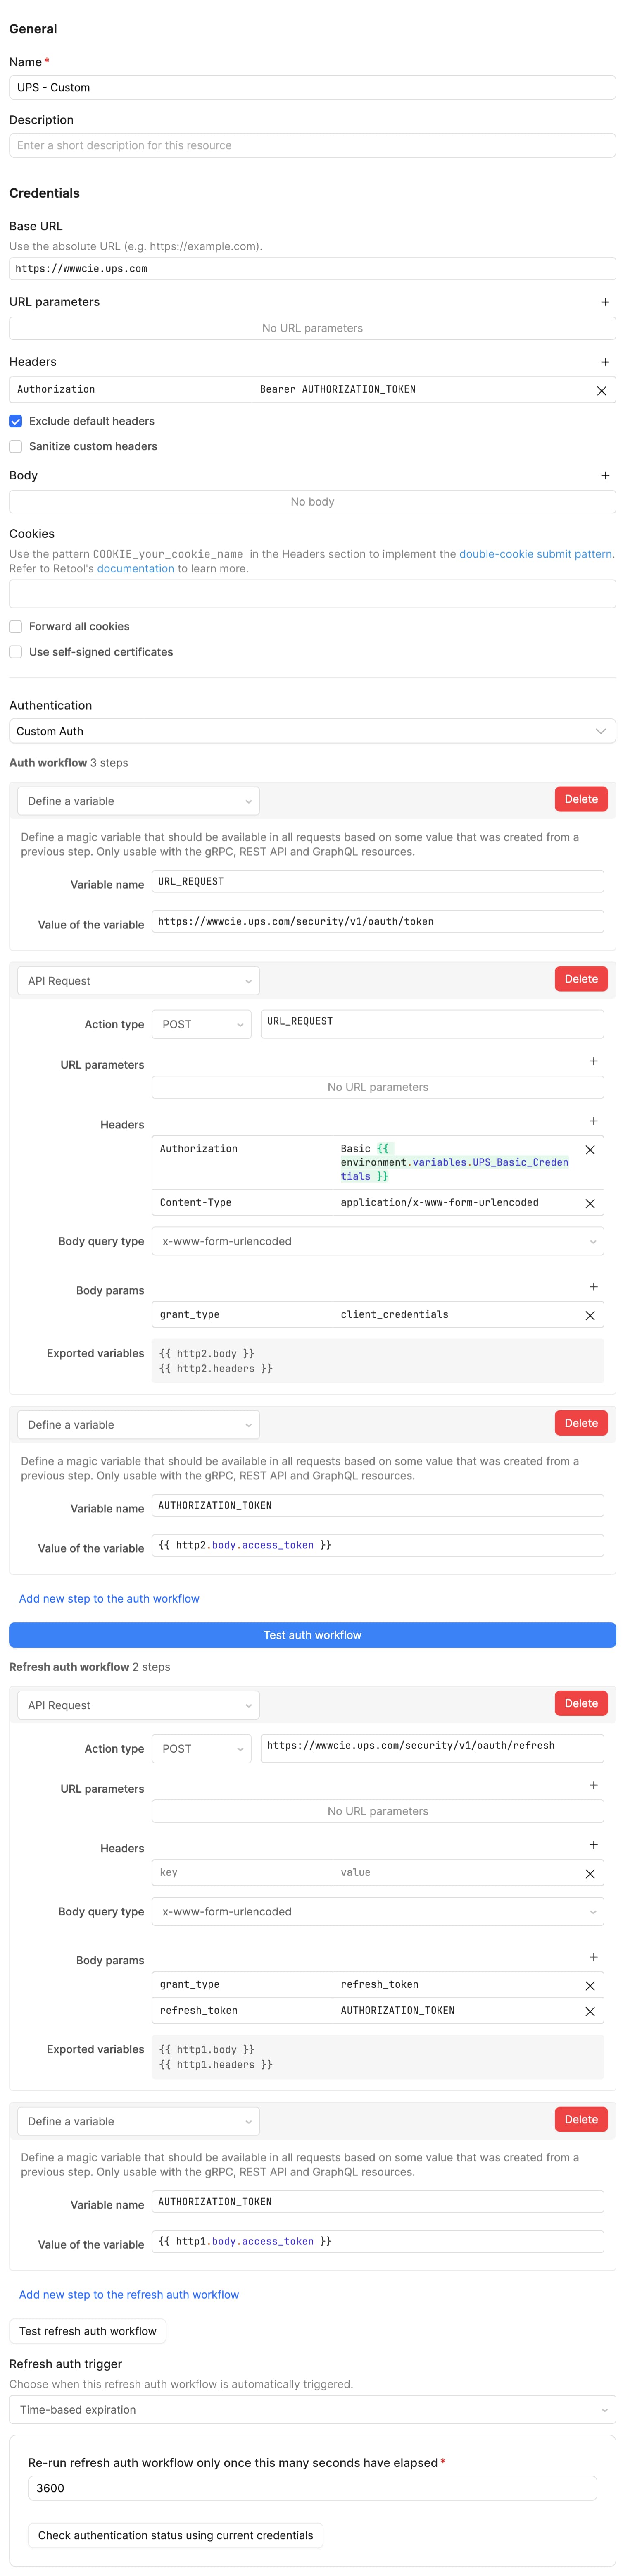This screenshot has height=2576, width=623.
Task: Delete the http2 AUTHORIZATION_TOKEN variable step
Action: [x=581, y=1423]
